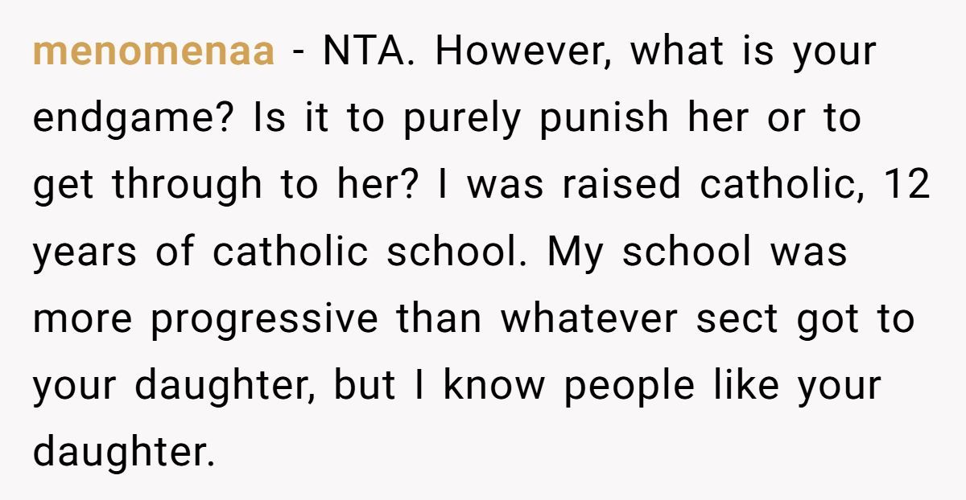Open the menomenaa user profile link
The height and width of the screenshot is (500, 966).
154,52
